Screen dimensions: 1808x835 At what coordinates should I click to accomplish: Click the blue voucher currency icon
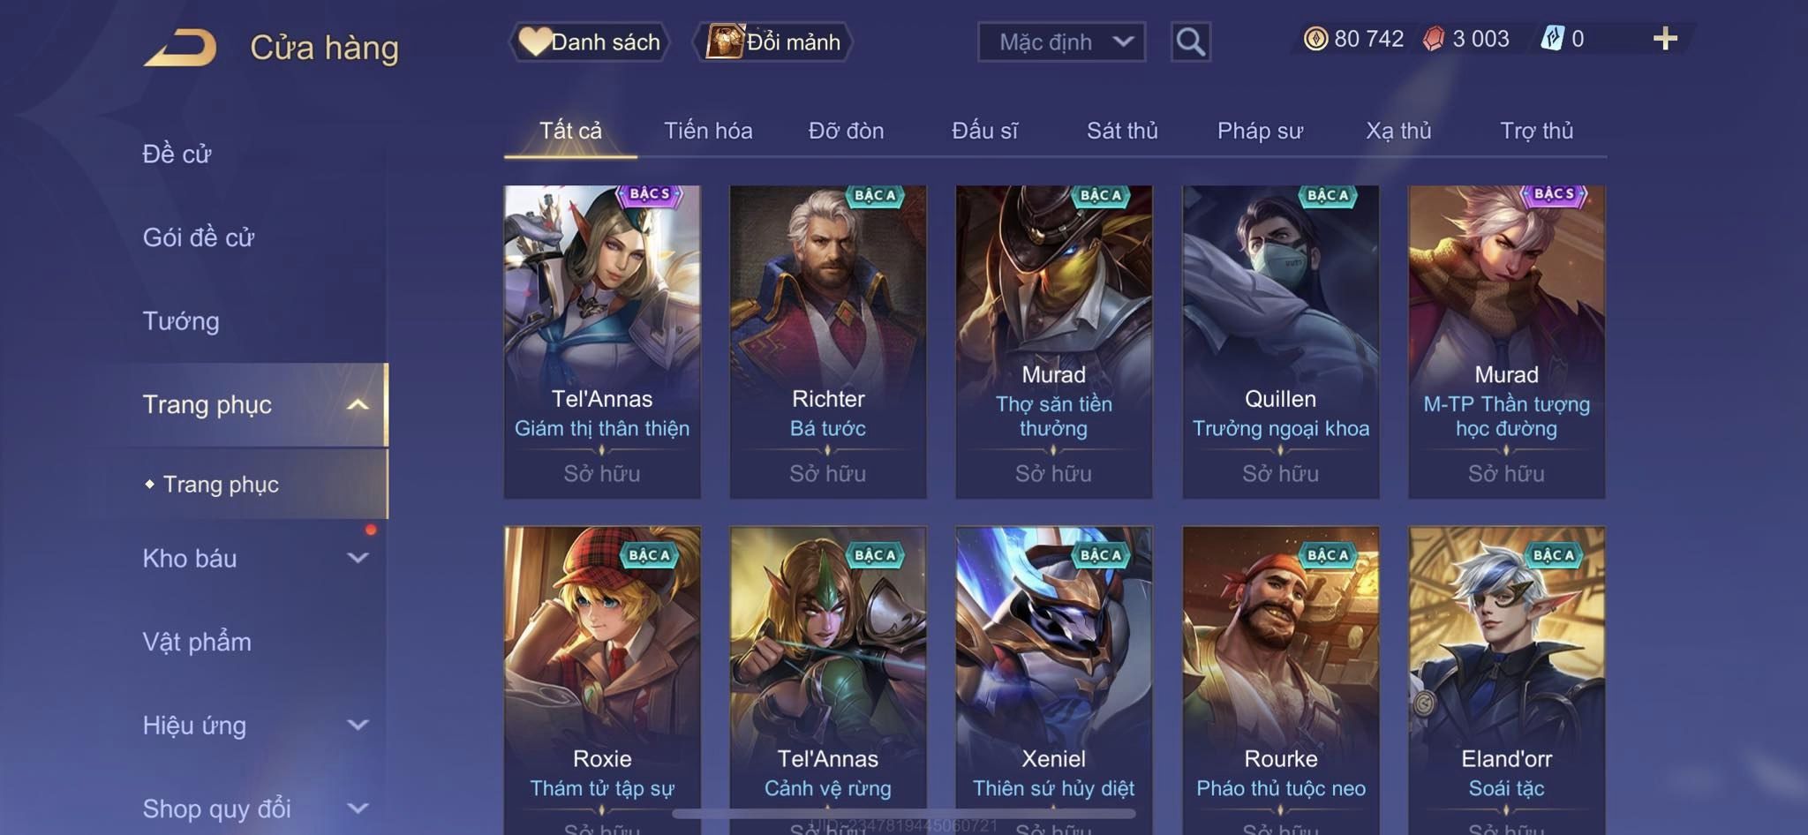pos(1552,39)
